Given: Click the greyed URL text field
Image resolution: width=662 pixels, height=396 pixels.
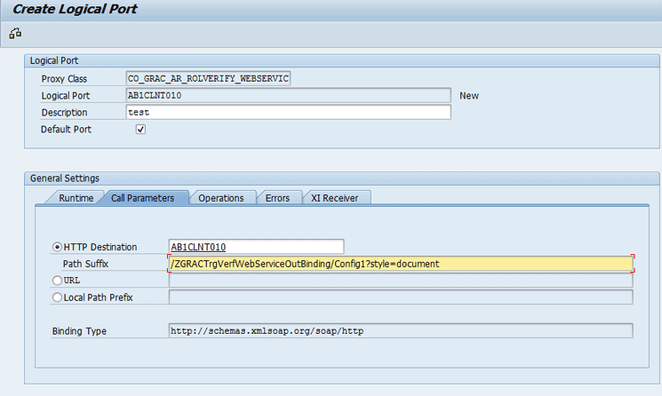Looking at the screenshot, I should 400,281.
